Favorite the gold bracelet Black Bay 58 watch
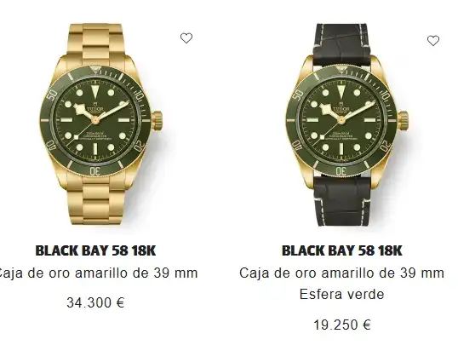Viewport: 458px width, 345px height. pos(186,38)
